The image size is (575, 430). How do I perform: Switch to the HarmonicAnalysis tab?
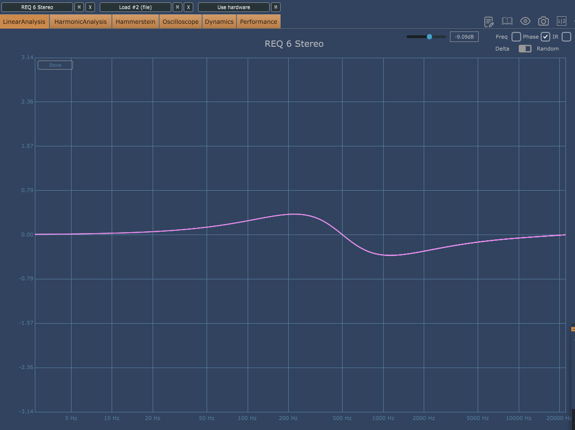tap(81, 21)
